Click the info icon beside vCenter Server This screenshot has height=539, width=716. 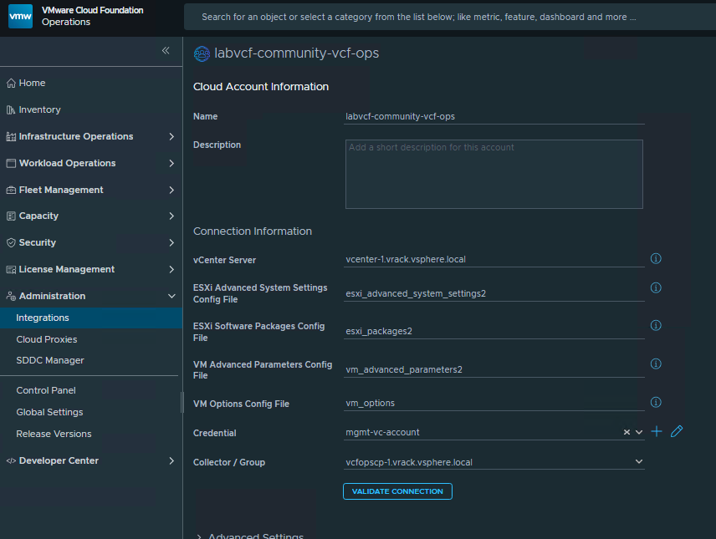point(656,259)
